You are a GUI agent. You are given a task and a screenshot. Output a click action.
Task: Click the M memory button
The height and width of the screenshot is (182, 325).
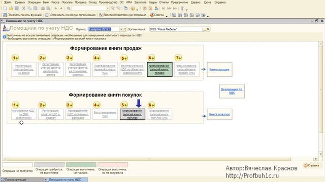[x=164, y=9]
